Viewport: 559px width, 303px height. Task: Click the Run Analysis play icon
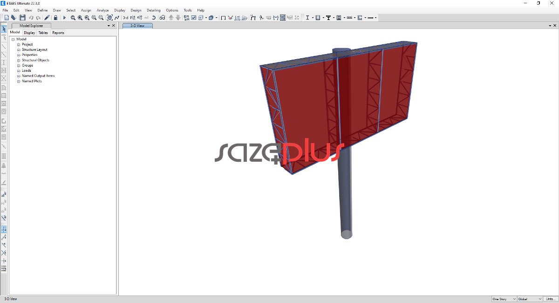pyautogui.click(x=65, y=18)
